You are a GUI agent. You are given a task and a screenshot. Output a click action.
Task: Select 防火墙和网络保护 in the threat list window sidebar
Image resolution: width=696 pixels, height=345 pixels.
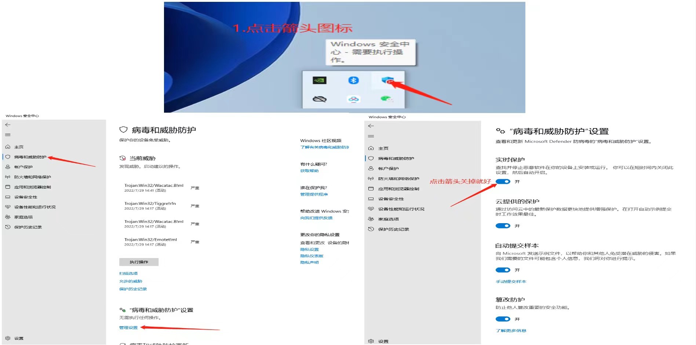click(32, 177)
